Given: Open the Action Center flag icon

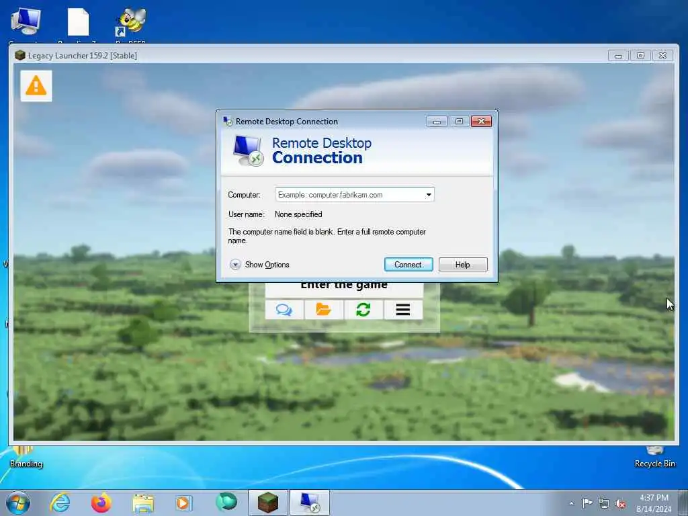Looking at the screenshot, I should pos(587,503).
